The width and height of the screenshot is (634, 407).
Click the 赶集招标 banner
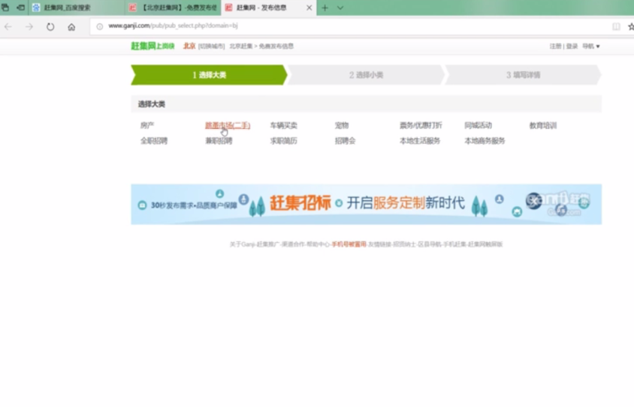[x=366, y=204]
